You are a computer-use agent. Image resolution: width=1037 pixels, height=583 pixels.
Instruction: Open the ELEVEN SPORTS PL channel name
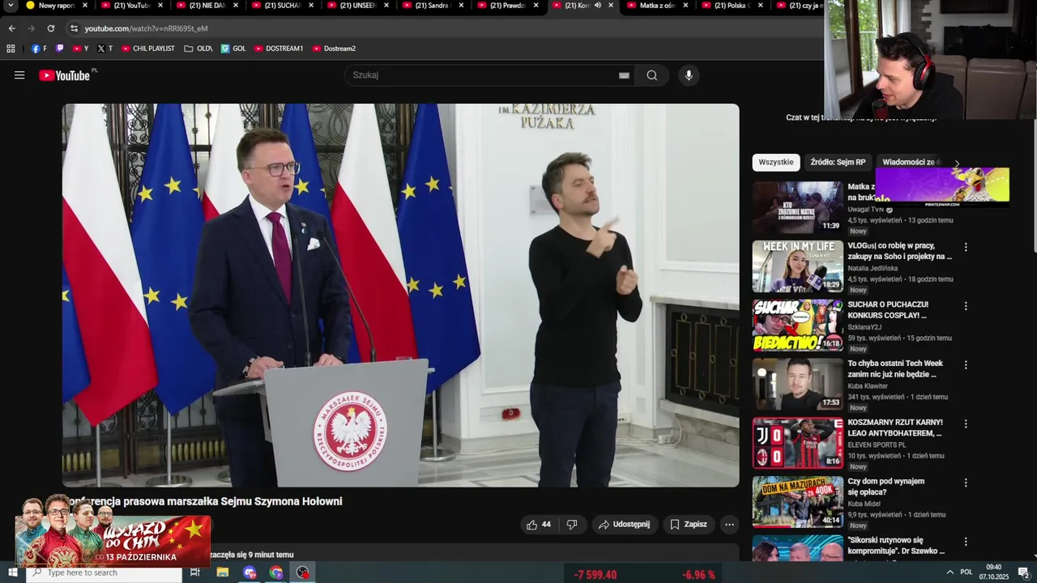877,445
